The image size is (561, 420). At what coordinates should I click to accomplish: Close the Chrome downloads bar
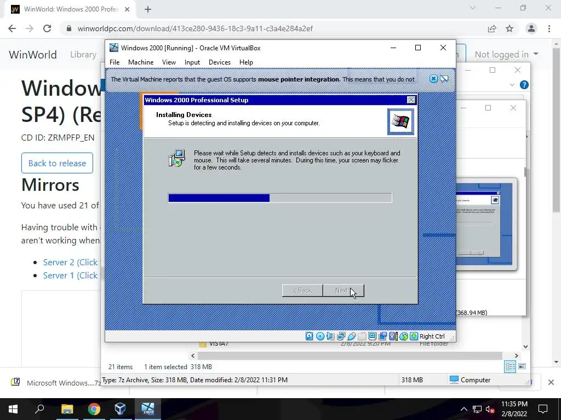551,382
